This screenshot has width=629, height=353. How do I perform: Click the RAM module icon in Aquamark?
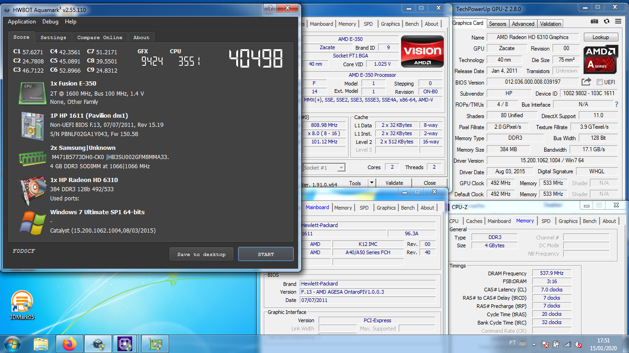(x=32, y=158)
